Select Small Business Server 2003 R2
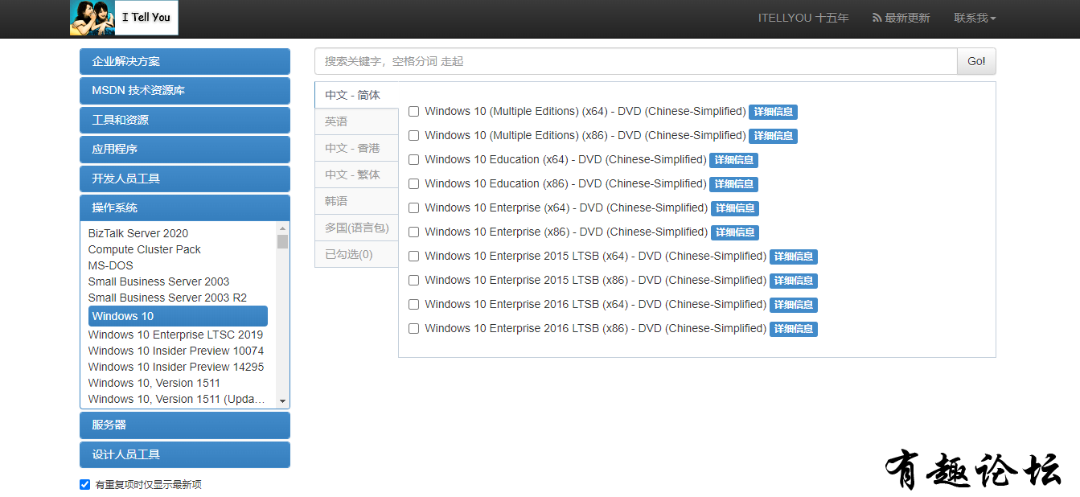1080x497 pixels. coord(167,298)
